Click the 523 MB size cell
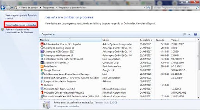Screen dimensions: 200x110 [x=165, y=44]
